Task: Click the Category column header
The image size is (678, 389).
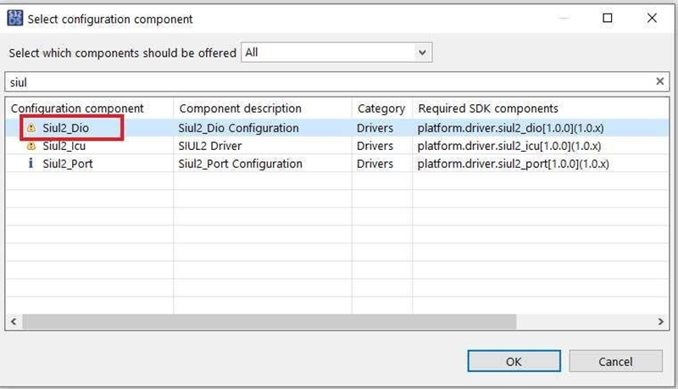Action: pos(381,108)
